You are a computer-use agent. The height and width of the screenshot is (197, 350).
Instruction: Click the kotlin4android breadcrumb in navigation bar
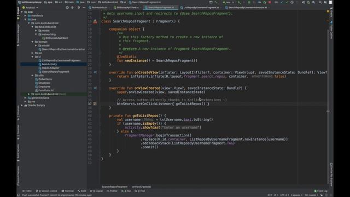click(x=108, y=2)
